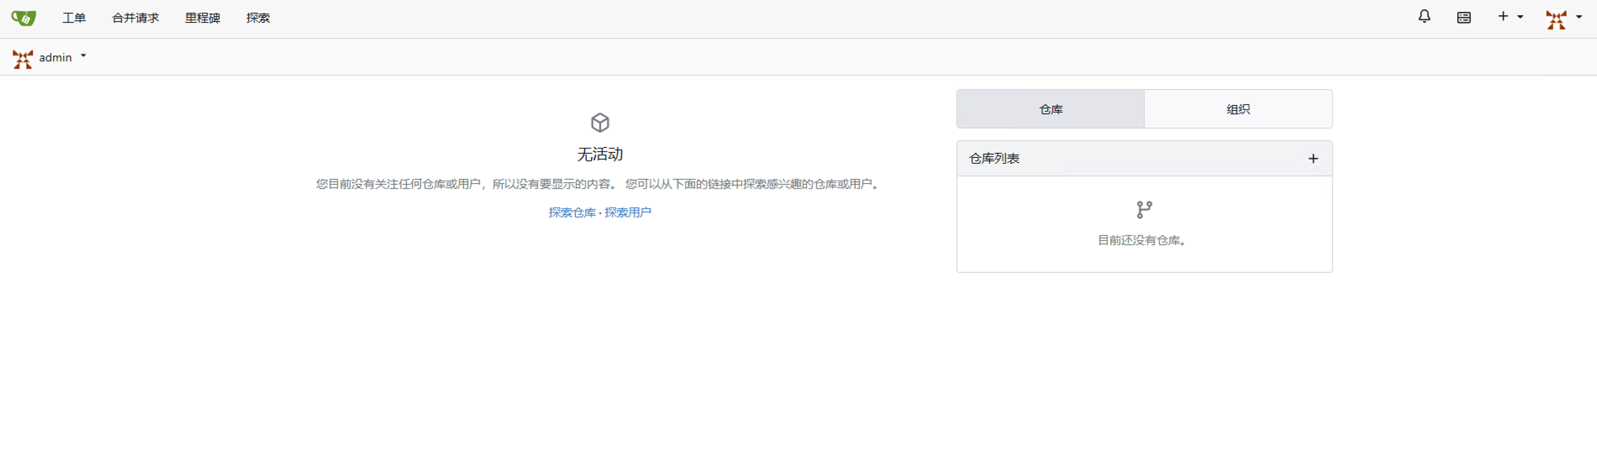Click the Gitea logo home icon
This screenshot has height=460, width=1597.
[x=24, y=18]
